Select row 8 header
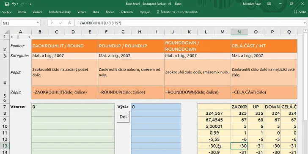Image resolution: width=308 pixels, height=154 pixels. click(5, 113)
